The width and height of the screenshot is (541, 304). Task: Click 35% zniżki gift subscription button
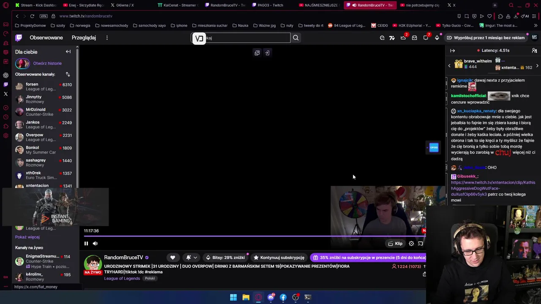click(x=368, y=257)
